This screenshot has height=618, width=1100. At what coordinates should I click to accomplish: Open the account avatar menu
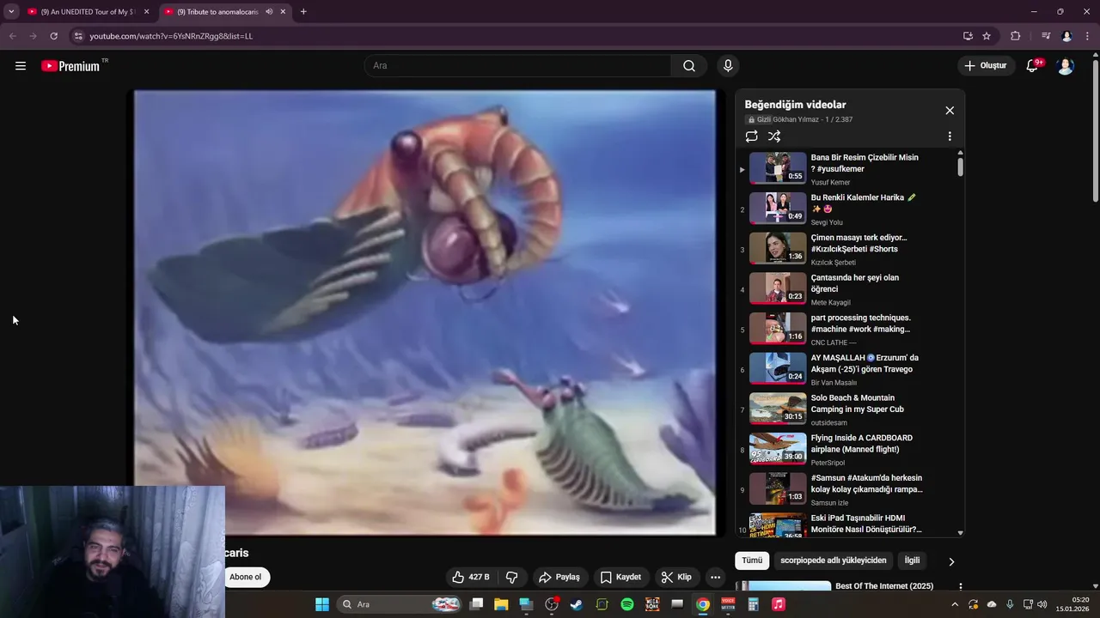coord(1066,66)
